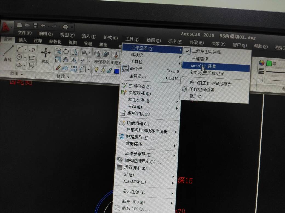285x213 pixels.
Task: Click the Undo arrow icon
Action: coord(43,26)
